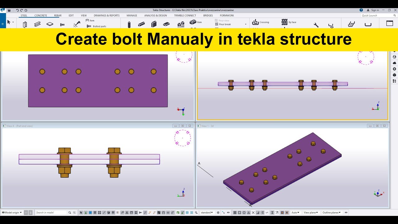This screenshot has height=224, width=398.
Task: Click the concrete footing icon
Action: point(181,24)
